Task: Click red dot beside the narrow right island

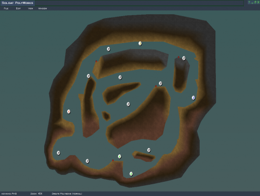Action: (179, 57)
